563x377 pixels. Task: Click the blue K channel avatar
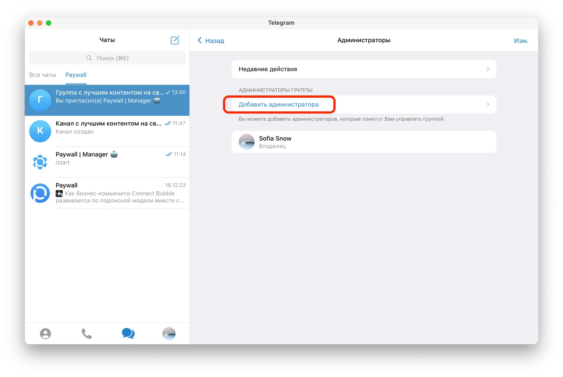click(40, 131)
